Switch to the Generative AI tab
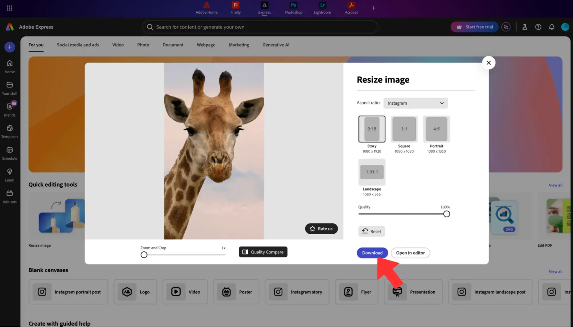Screen dimensions: 573x327 point(275,45)
